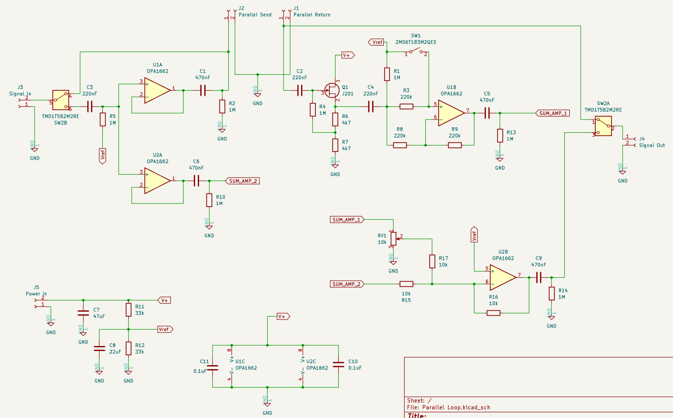The height and width of the screenshot is (418, 673).
Task: Click the V+ label on power rail
Action: pyautogui.click(x=164, y=300)
